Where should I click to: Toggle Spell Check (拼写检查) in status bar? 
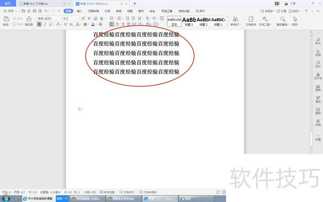coord(107,192)
